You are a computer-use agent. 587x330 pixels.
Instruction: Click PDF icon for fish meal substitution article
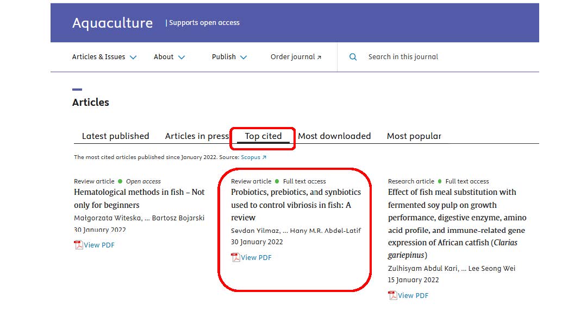[392, 296]
